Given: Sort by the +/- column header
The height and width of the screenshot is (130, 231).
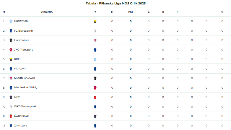Looking at the screenshot, I should pyautogui.click(x=222, y=12).
